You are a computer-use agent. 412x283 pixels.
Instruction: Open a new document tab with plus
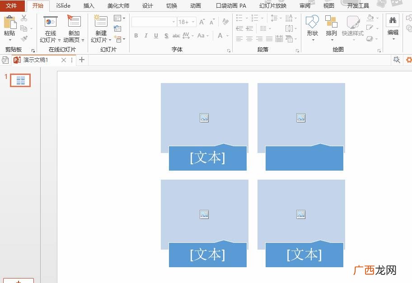(x=82, y=60)
